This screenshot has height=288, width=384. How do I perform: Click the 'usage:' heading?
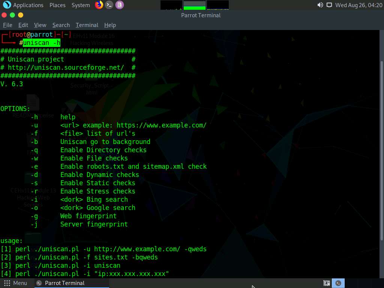tap(12, 241)
